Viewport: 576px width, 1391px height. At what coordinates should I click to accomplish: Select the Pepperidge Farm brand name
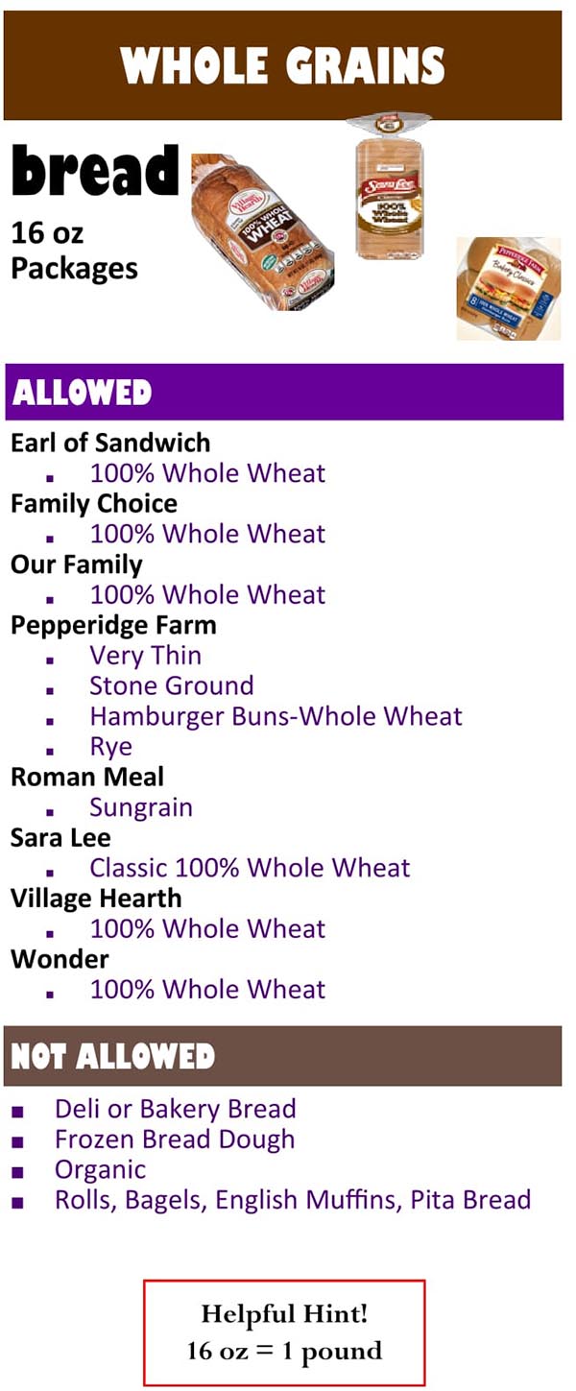(x=113, y=625)
